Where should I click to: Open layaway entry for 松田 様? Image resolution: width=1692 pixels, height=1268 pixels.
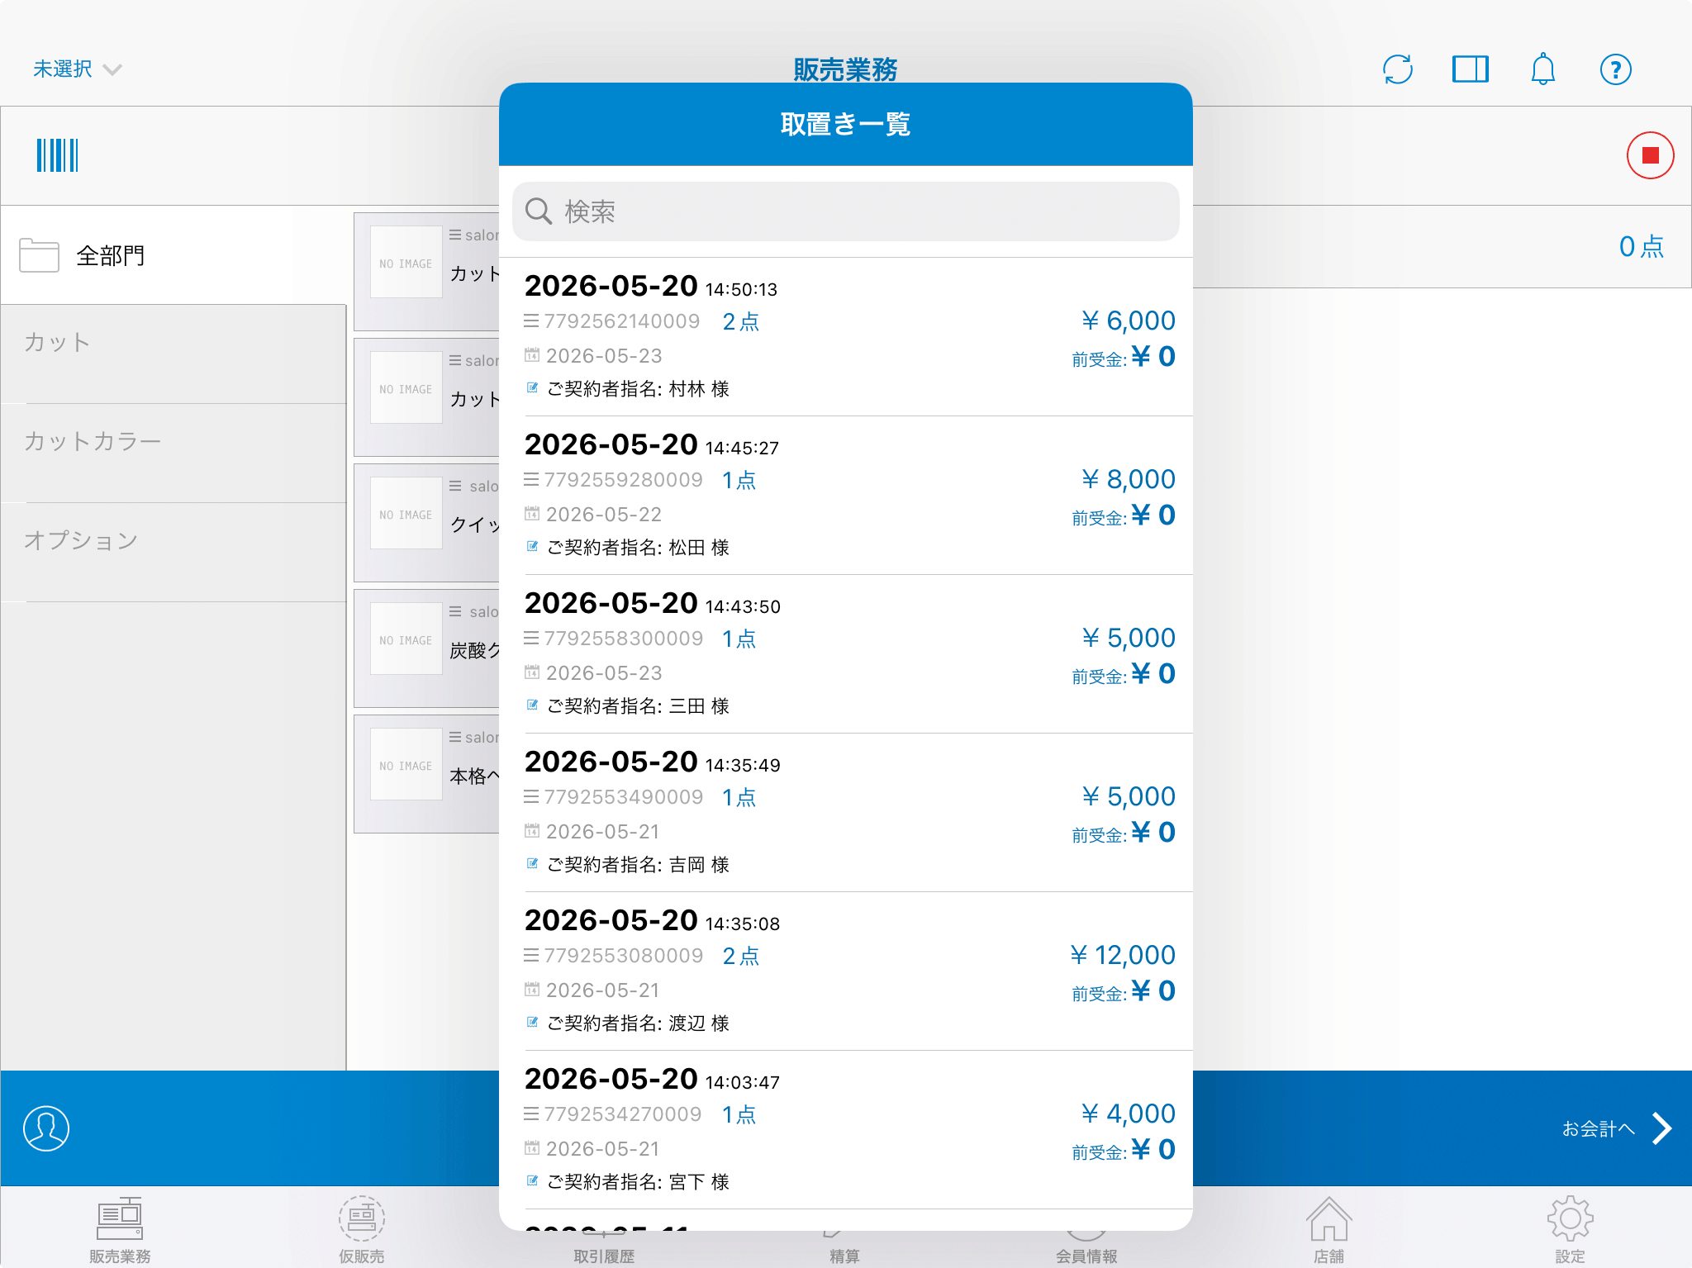[845, 496]
